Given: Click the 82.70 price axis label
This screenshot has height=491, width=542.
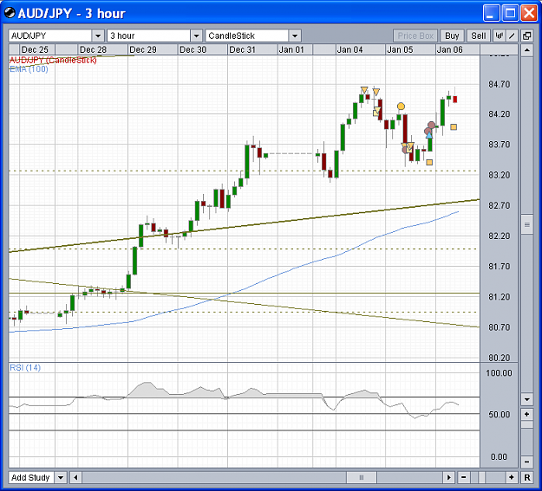Looking at the screenshot, I should coord(500,206).
